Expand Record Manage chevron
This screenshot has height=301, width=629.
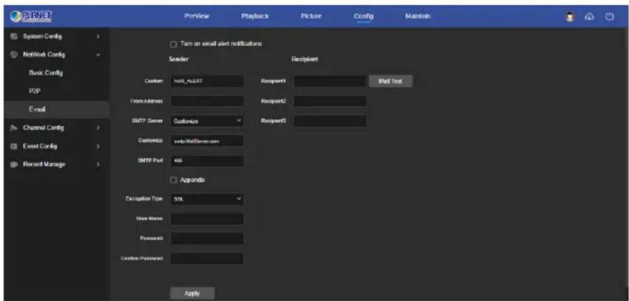[x=98, y=164]
